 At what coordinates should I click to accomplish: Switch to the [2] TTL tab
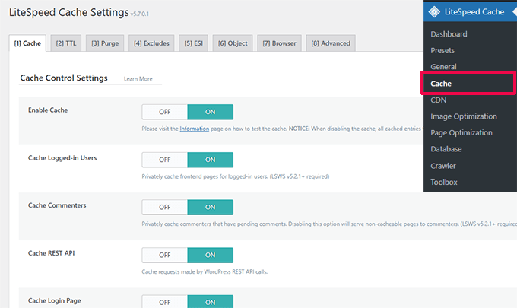[66, 43]
